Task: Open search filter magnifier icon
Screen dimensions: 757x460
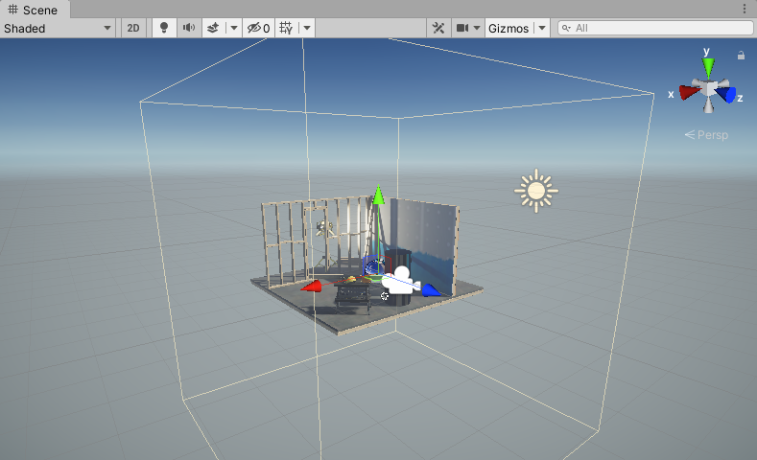Action: point(566,28)
